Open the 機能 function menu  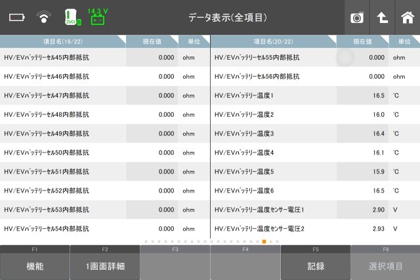click(35, 262)
